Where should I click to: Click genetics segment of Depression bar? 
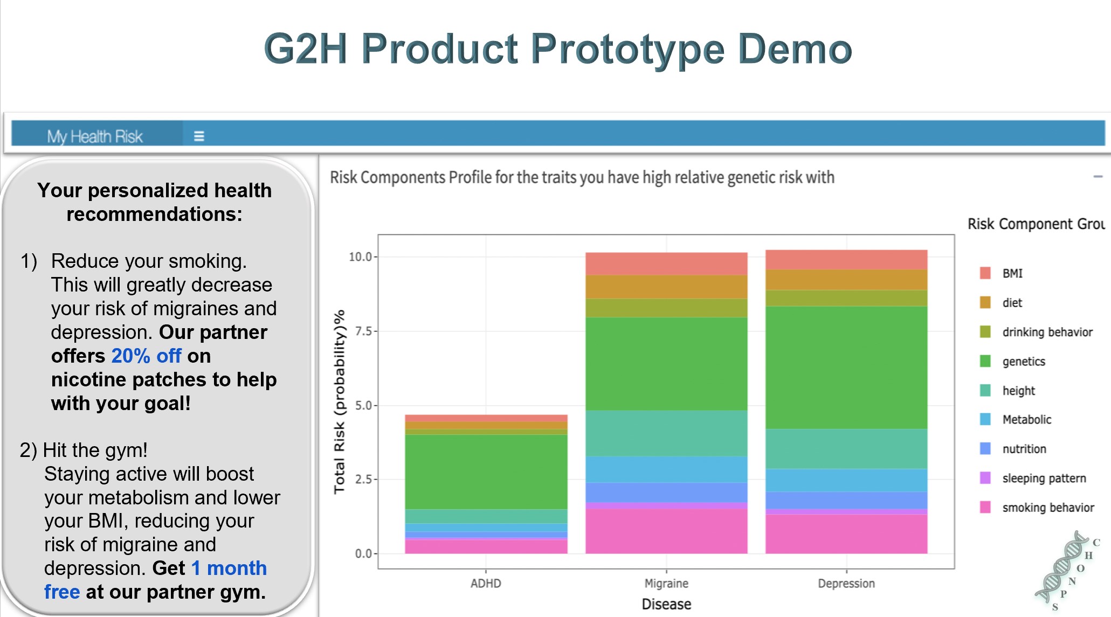pos(846,368)
